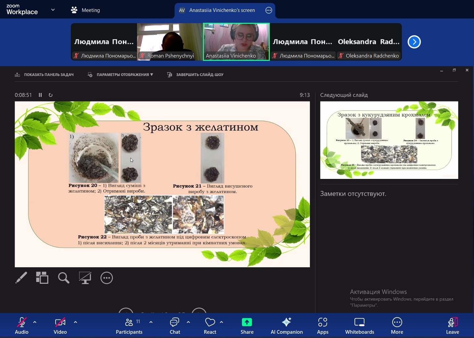The height and width of the screenshot is (338, 474).
Task: Click the black out slideshow screen icon
Action: pos(85,278)
